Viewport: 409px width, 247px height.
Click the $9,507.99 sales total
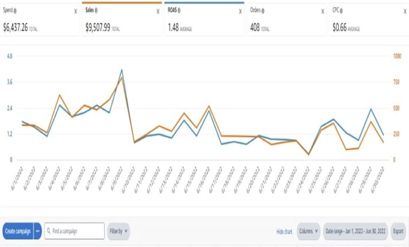pos(98,28)
